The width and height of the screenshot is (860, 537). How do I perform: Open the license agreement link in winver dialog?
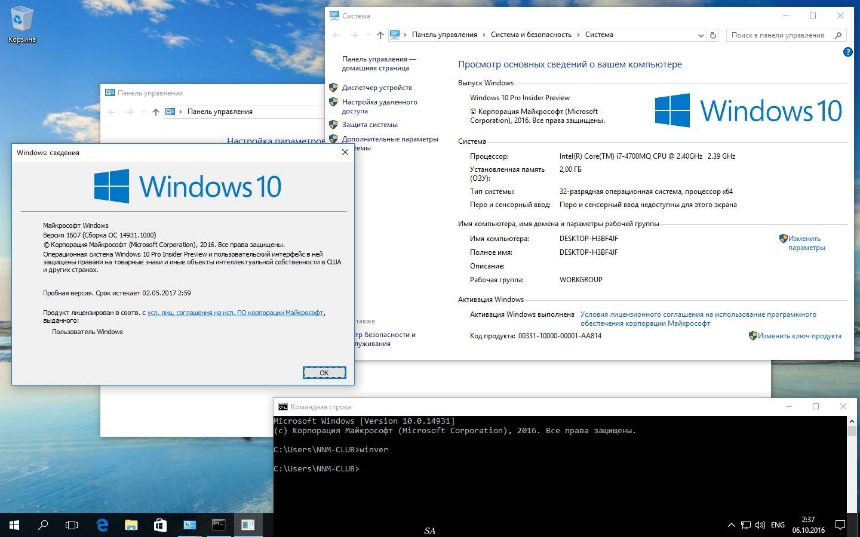tap(235, 313)
